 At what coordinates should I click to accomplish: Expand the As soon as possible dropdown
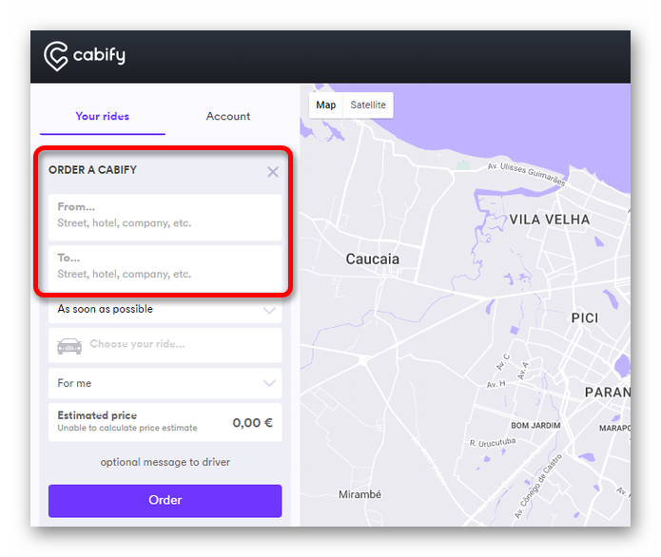click(x=165, y=309)
